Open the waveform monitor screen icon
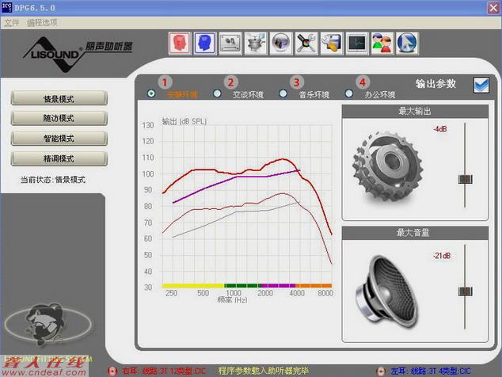The width and height of the screenshot is (502, 377). tap(356, 44)
